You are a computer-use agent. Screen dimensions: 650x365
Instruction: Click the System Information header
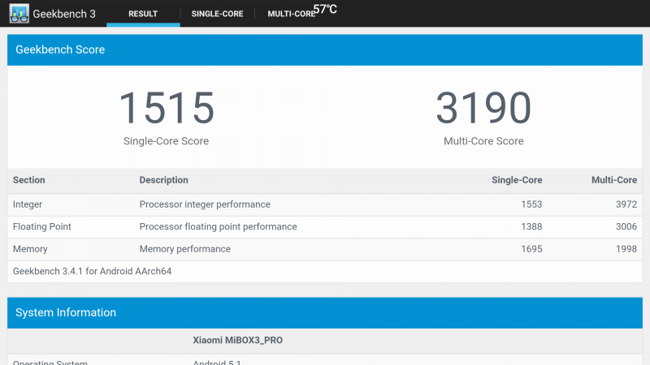325,313
